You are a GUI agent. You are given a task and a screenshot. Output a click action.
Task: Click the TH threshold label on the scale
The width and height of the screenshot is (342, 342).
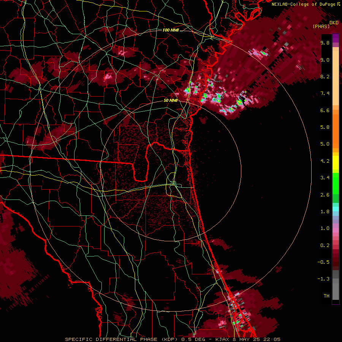click(326, 296)
